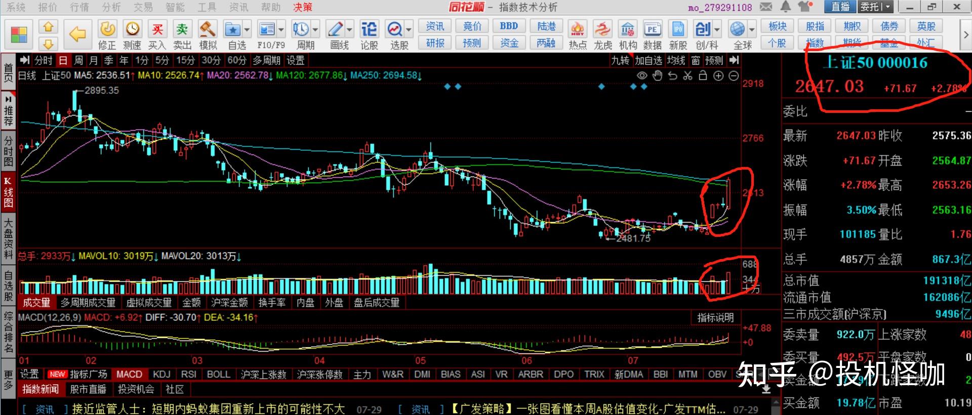Open the 论股 discussion icon
Screen dimensions: 972x415
click(369, 29)
